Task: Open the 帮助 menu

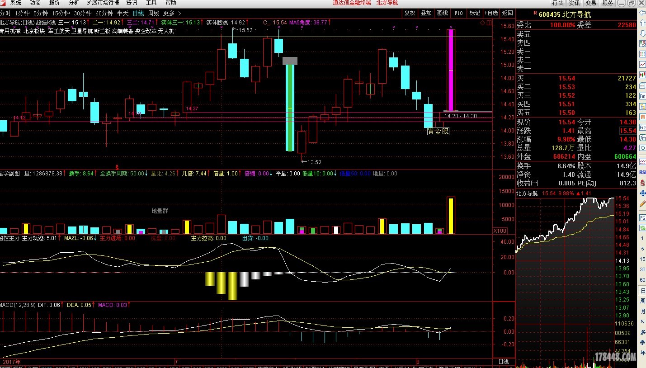Action: point(170,3)
